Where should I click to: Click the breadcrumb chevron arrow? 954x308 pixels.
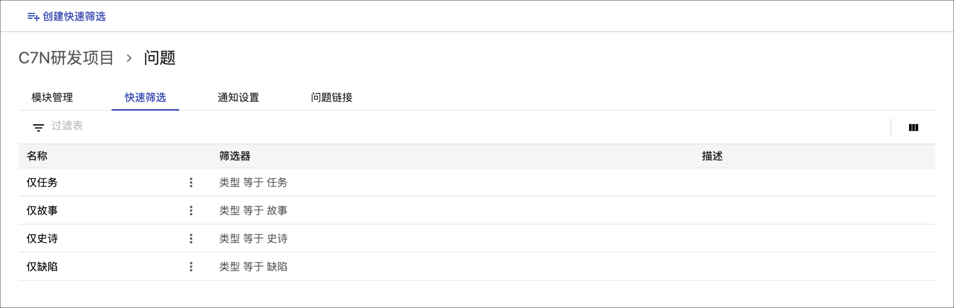129,58
